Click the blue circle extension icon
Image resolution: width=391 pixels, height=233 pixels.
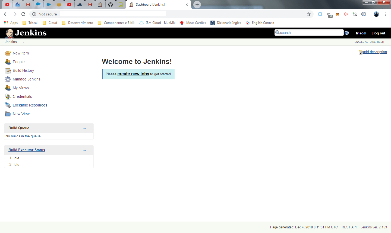(320, 14)
